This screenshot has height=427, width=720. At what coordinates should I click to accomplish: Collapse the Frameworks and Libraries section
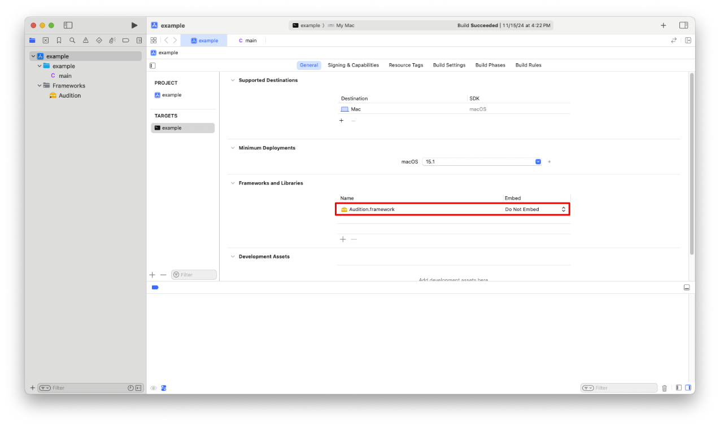click(x=232, y=183)
